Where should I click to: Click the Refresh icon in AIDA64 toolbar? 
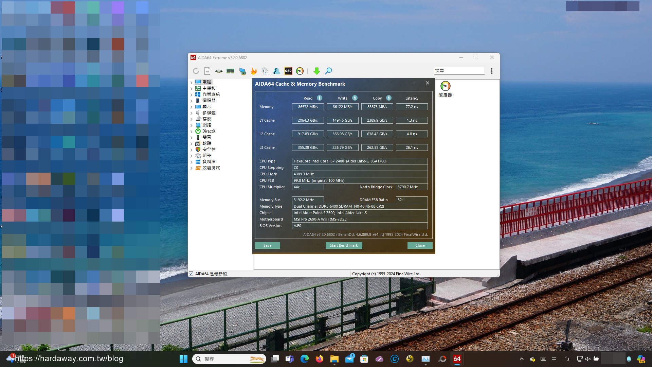click(x=196, y=71)
